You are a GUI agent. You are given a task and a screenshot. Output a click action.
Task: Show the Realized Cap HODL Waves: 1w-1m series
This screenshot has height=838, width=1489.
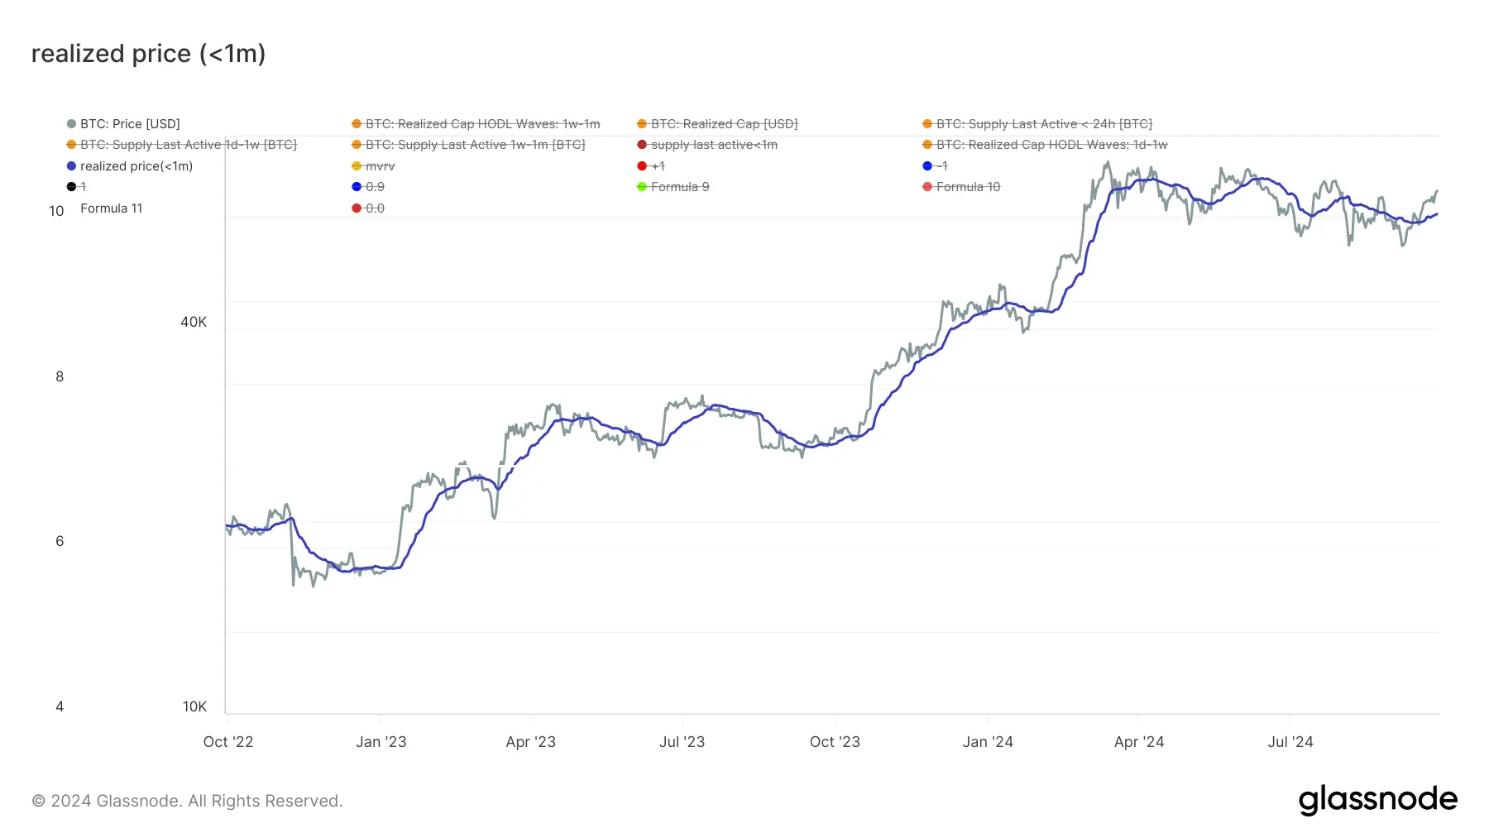pyautogui.click(x=476, y=124)
